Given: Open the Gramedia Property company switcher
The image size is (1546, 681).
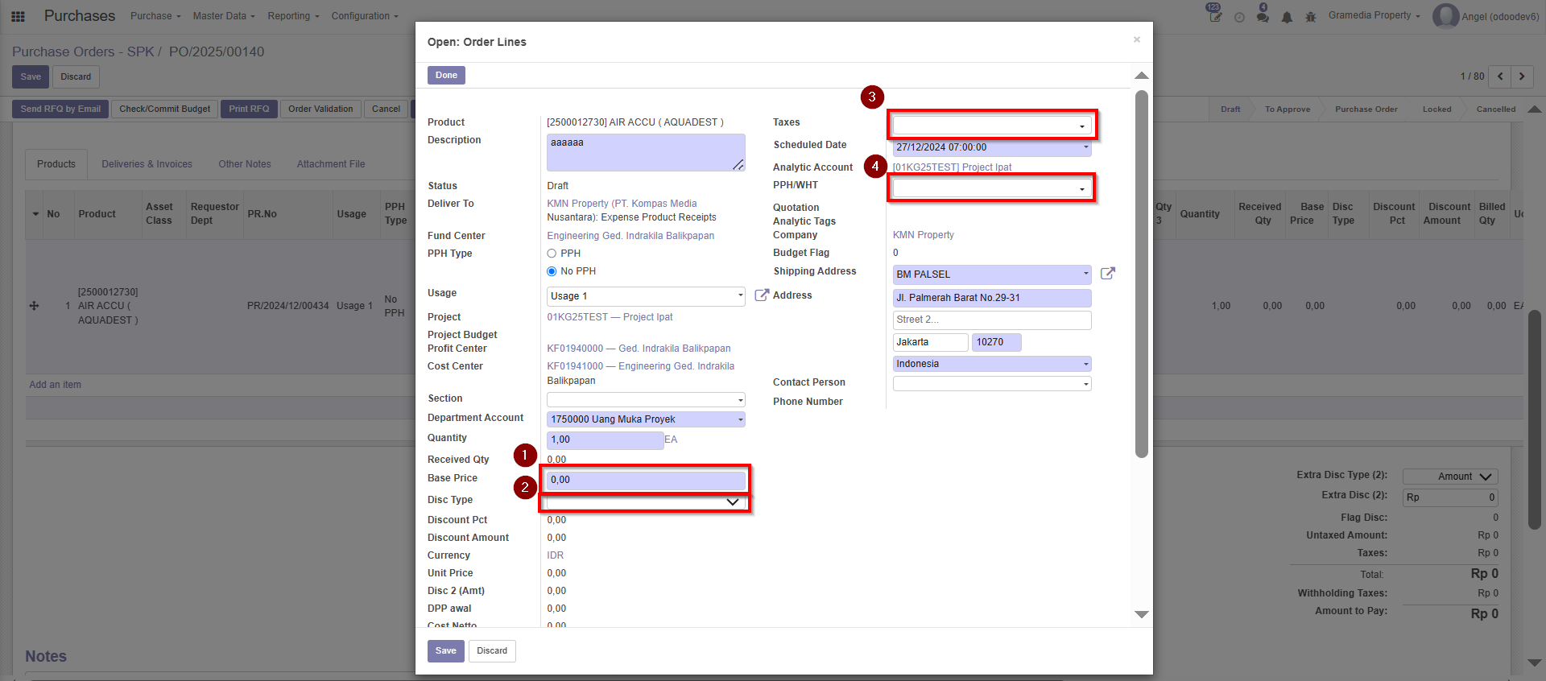Looking at the screenshot, I should (1374, 15).
